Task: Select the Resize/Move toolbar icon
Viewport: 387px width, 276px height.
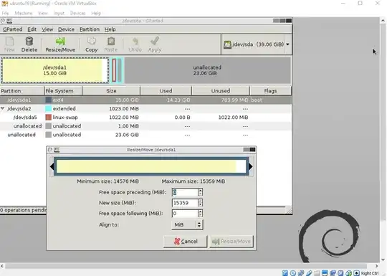Action: click(60, 42)
